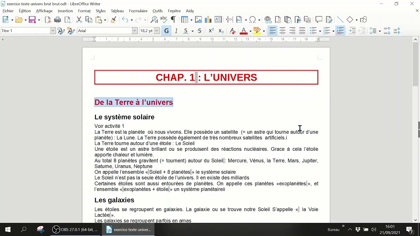Click the vertical scrollbar thumb
Image resolution: width=420 pixels, height=236 pixels.
click(416, 65)
